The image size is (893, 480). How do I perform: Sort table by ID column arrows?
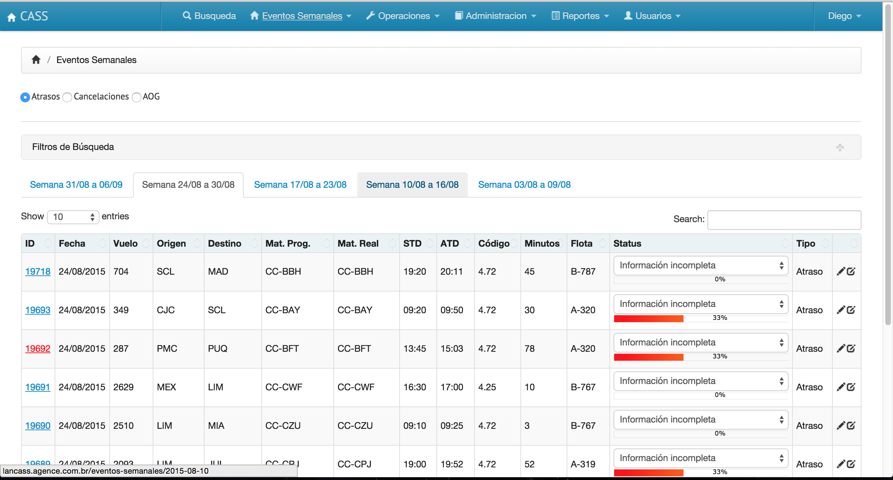(x=48, y=244)
